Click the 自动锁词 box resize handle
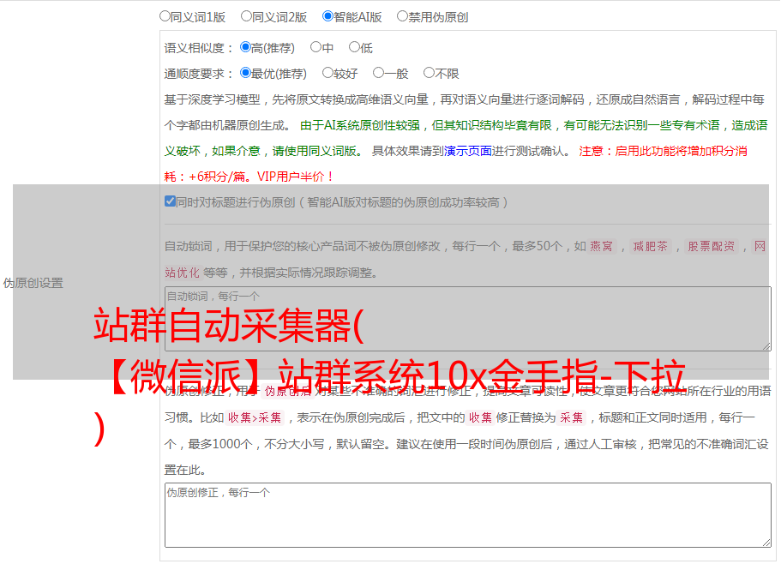The height and width of the screenshot is (564, 781). point(766,346)
